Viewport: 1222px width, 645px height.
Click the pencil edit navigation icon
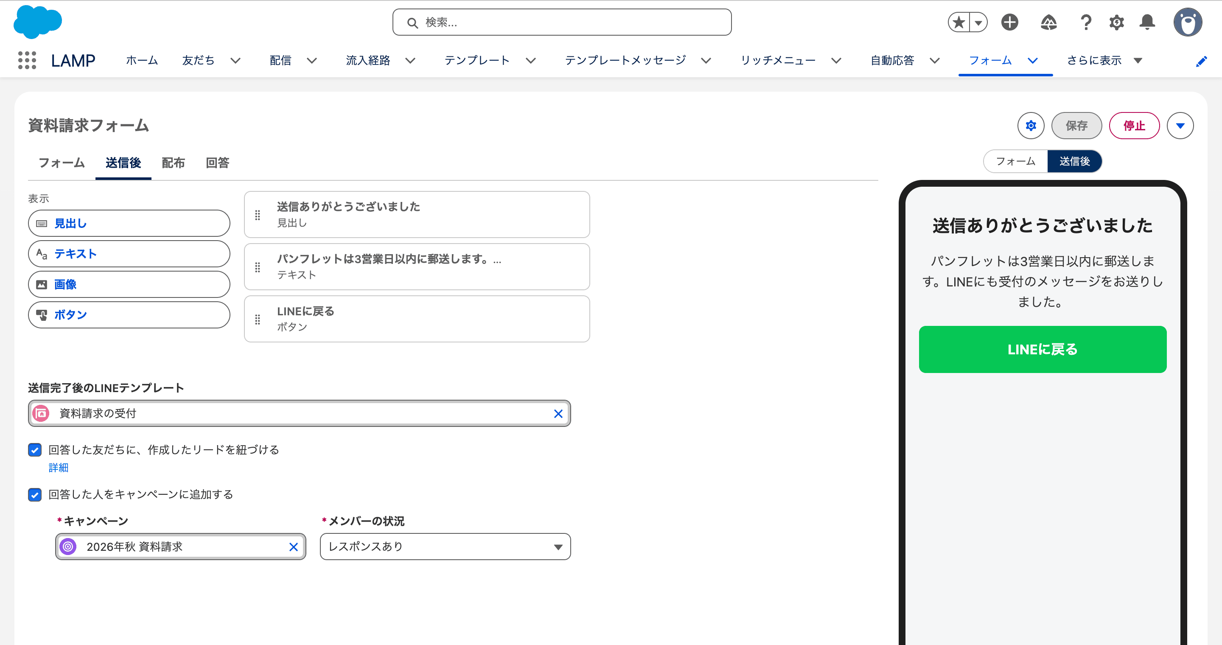pos(1201,62)
